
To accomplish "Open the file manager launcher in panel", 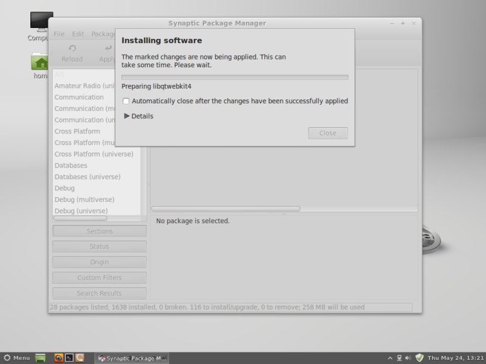I will click(80, 358).
